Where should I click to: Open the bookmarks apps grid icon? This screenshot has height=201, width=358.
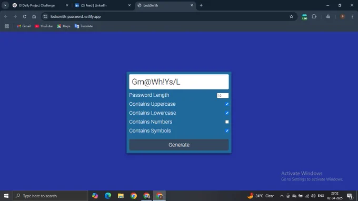pos(7,26)
